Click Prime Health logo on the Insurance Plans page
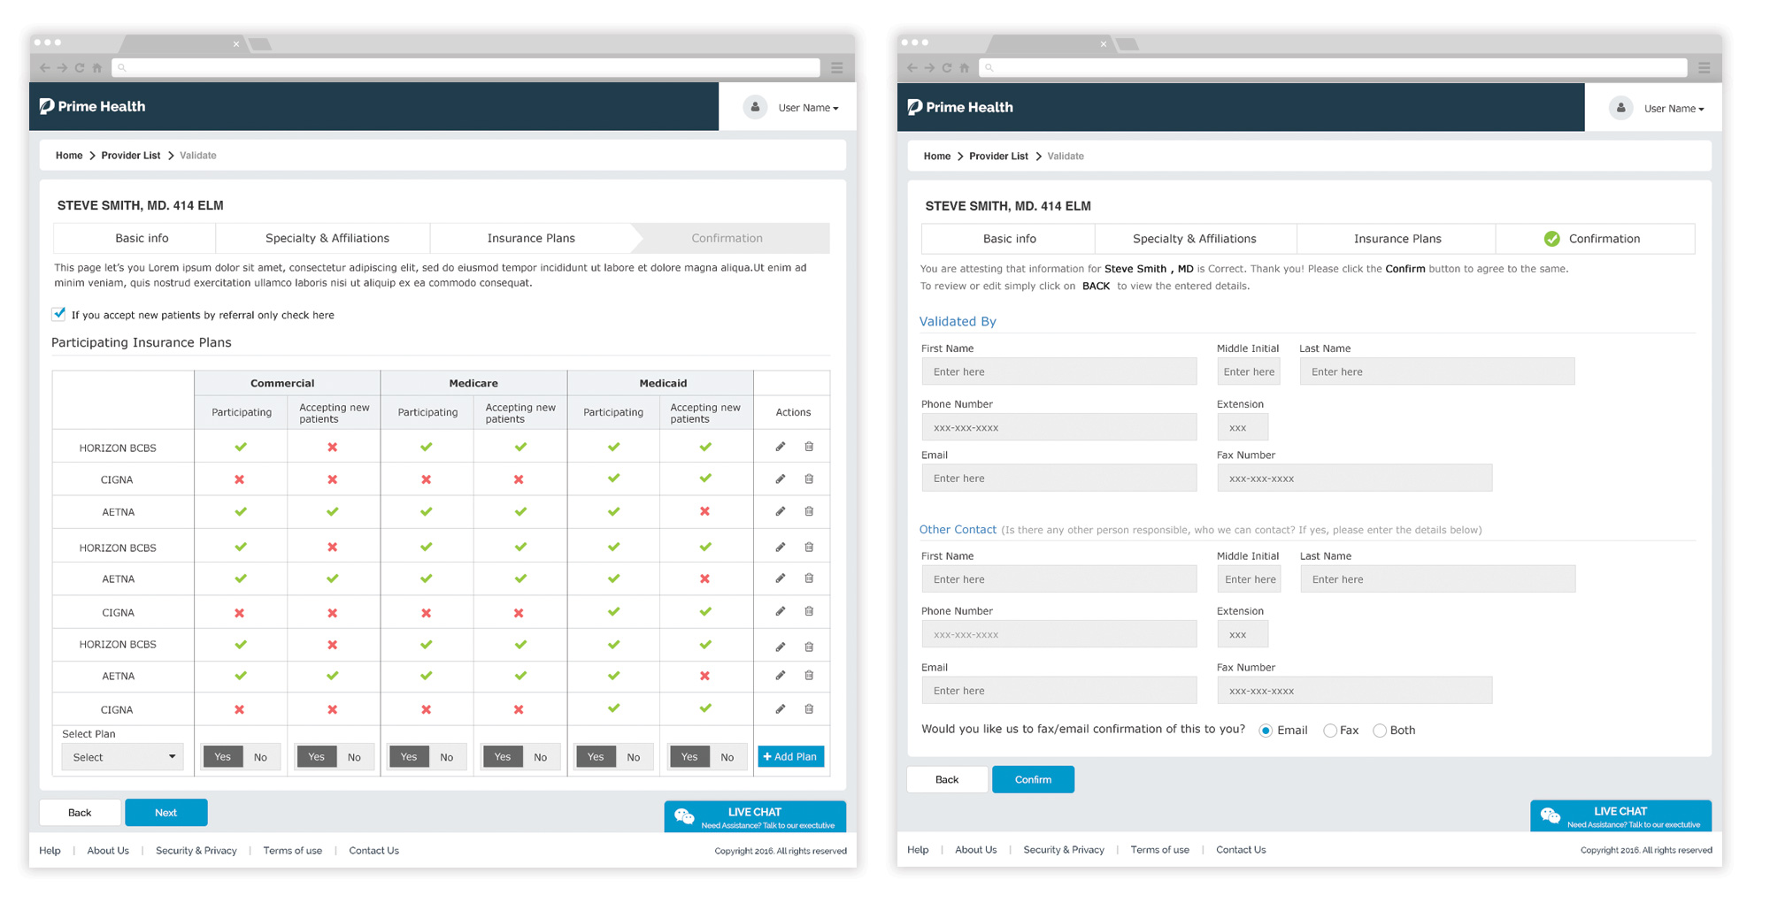 click(93, 106)
